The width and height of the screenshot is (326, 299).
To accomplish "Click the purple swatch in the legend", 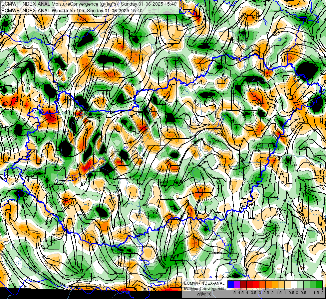I will [237, 284].
